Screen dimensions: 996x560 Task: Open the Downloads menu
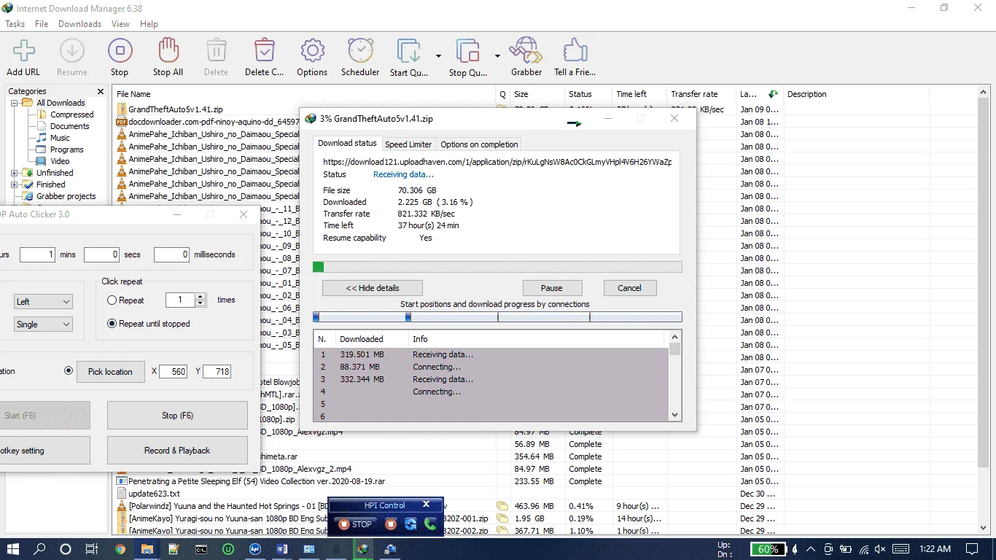point(79,24)
